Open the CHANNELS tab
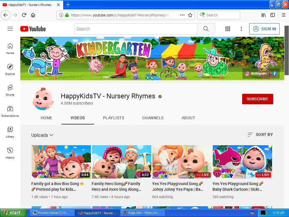This screenshot has height=217, width=289. coord(153,118)
